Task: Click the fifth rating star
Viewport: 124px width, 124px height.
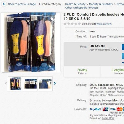Action: 79,24
